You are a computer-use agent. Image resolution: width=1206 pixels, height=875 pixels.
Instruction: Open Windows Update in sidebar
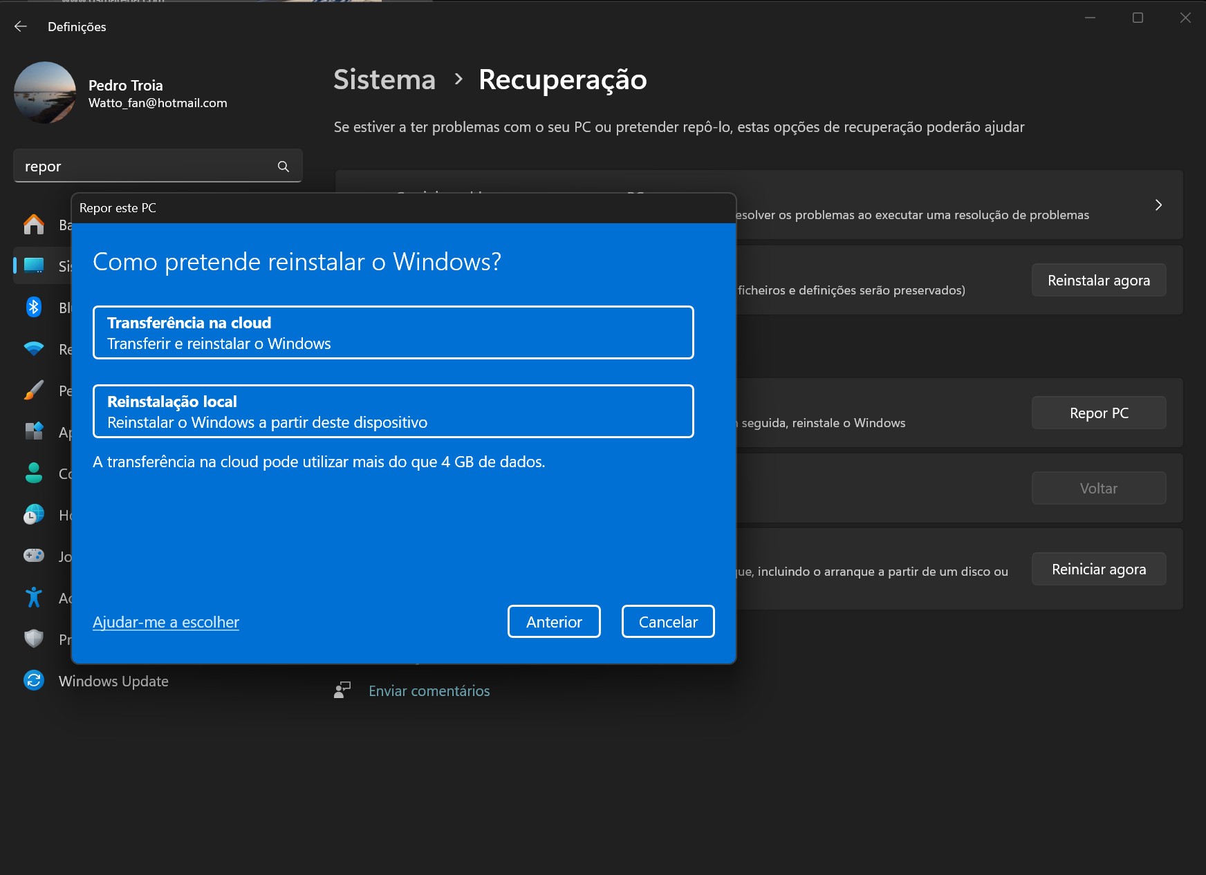click(113, 681)
